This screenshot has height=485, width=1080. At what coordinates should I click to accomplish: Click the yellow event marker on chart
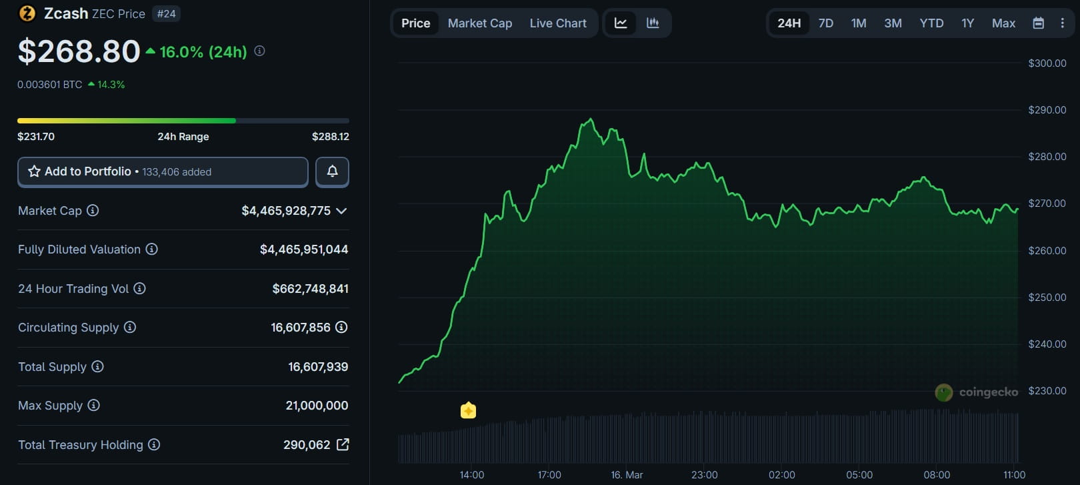468,410
